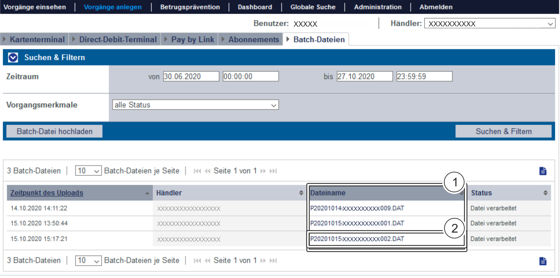Open top Batch-Dateien je Seite dropdown
Viewport: 560px width, 278px height.
click(x=88, y=171)
